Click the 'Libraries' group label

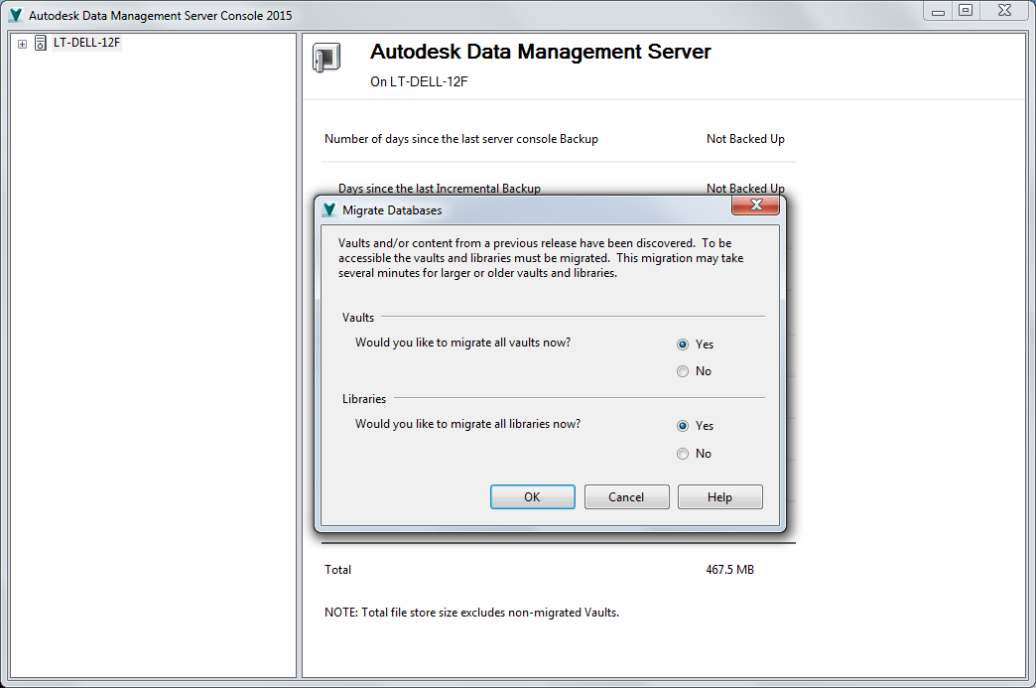click(364, 399)
